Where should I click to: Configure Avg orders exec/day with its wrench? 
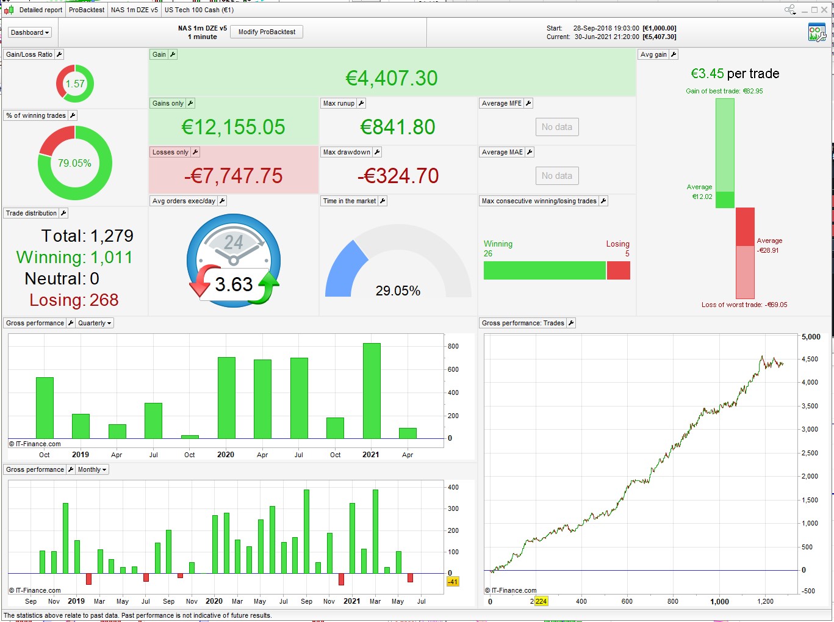coord(222,201)
